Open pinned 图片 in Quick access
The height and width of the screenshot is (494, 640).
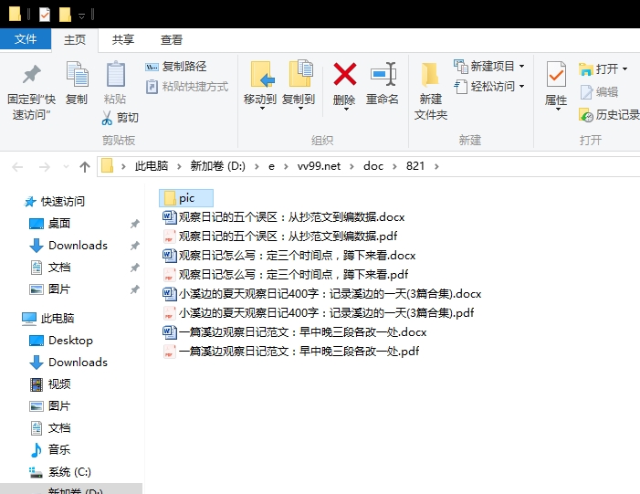click(x=50, y=289)
